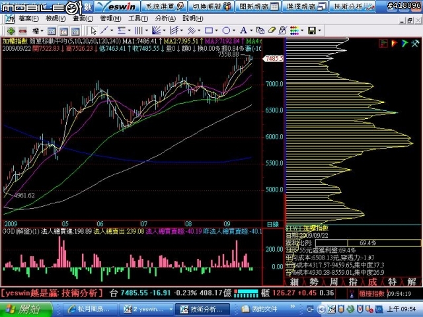
Task: Switch to the 成 tab
Action: [x=373, y=282]
